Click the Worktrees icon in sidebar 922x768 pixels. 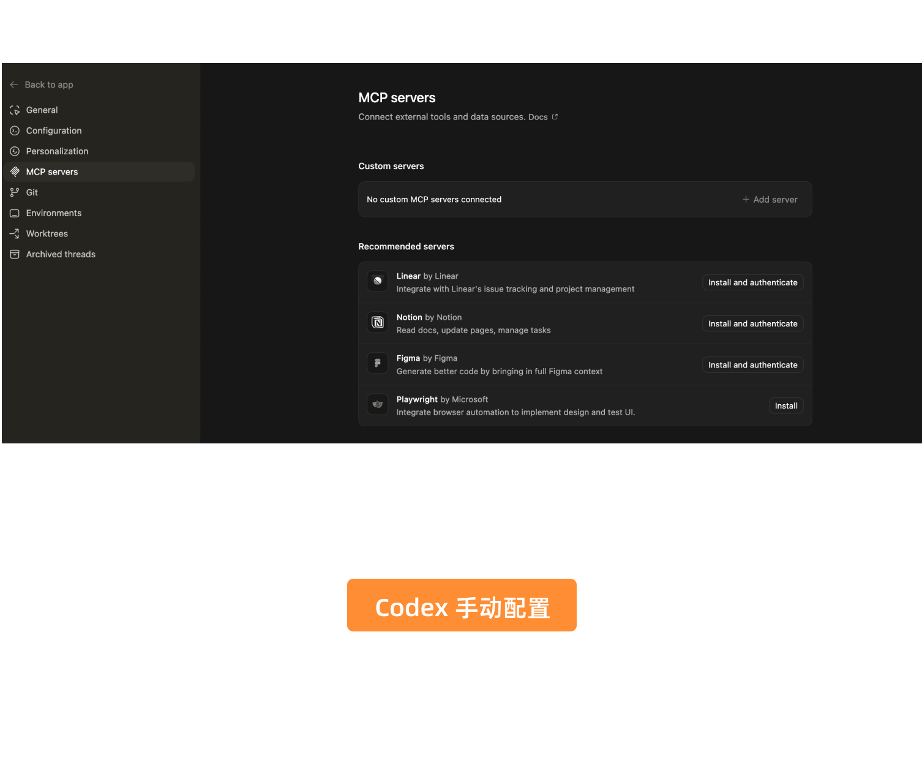[x=15, y=234]
